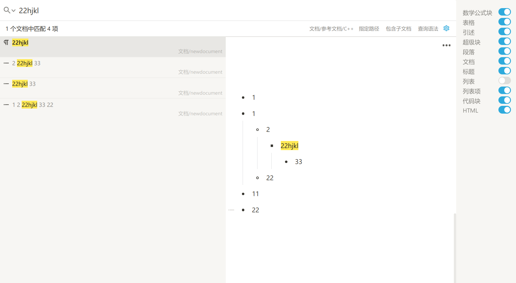Enable the 列表 filter toggle
Viewport: 516px width, 283px height.
coord(505,80)
